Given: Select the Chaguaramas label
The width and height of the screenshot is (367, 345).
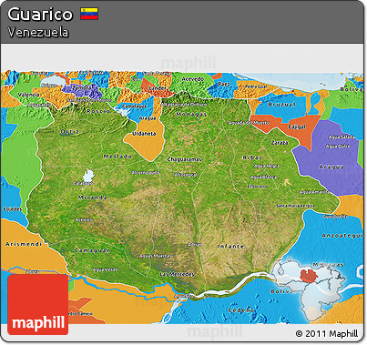Looking at the screenshot, I should 184,159.
